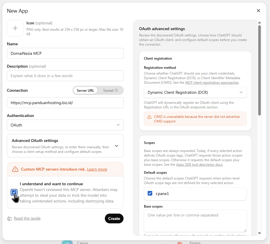
Task: Click the resize grip of Base scopes textarea
Action: pyautogui.click(x=245, y=231)
